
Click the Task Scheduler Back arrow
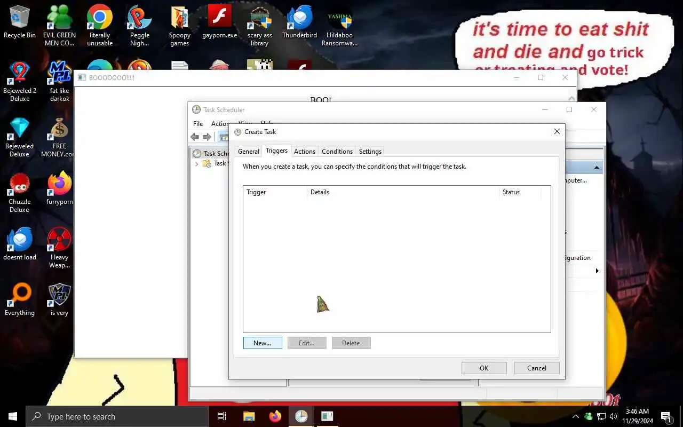[195, 137]
